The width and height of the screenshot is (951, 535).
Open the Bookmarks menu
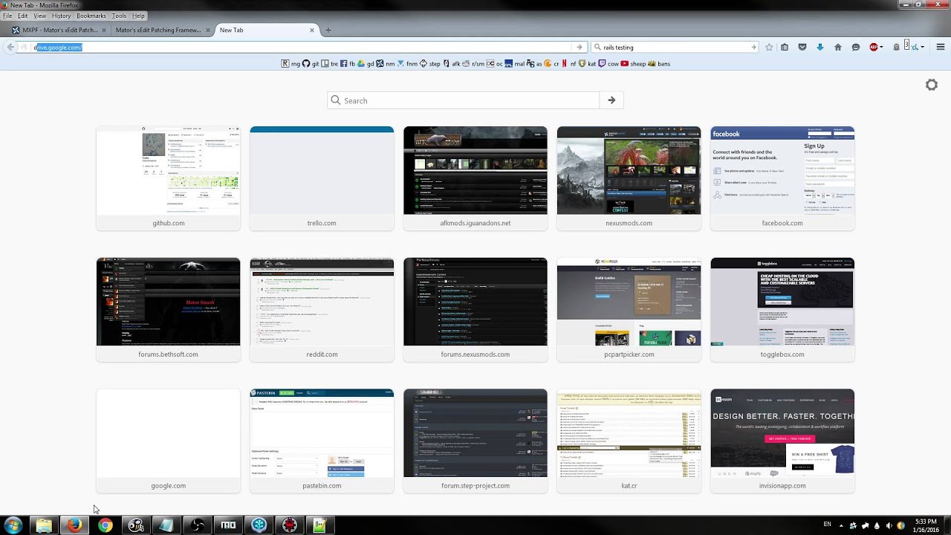click(x=91, y=16)
